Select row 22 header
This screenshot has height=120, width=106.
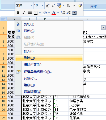[3, 118]
